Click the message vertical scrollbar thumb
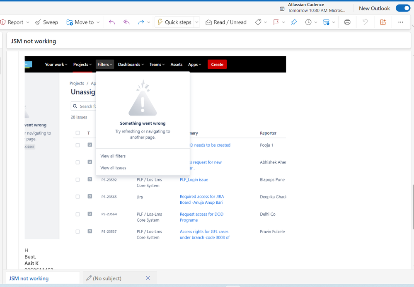 click(x=413, y=207)
